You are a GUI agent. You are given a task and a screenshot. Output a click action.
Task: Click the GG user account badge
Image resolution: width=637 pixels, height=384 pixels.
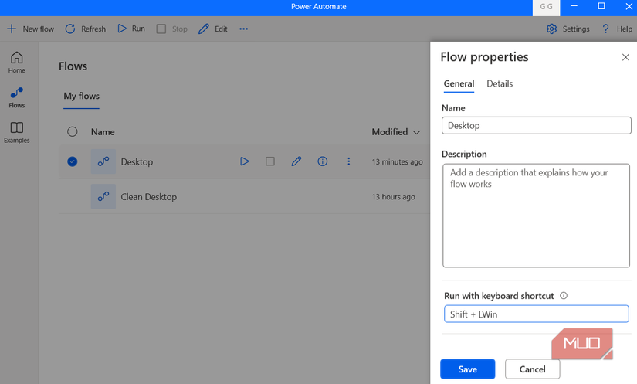coord(546,7)
